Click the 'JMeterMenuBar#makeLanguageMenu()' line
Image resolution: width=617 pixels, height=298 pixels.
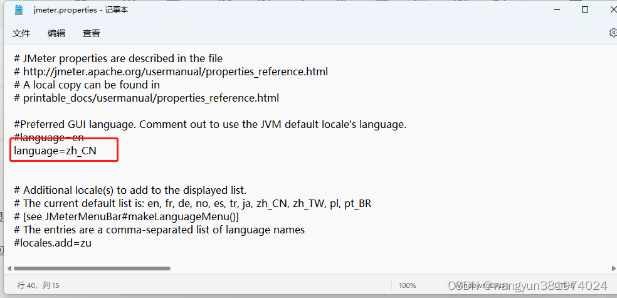pyautogui.click(x=126, y=217)
